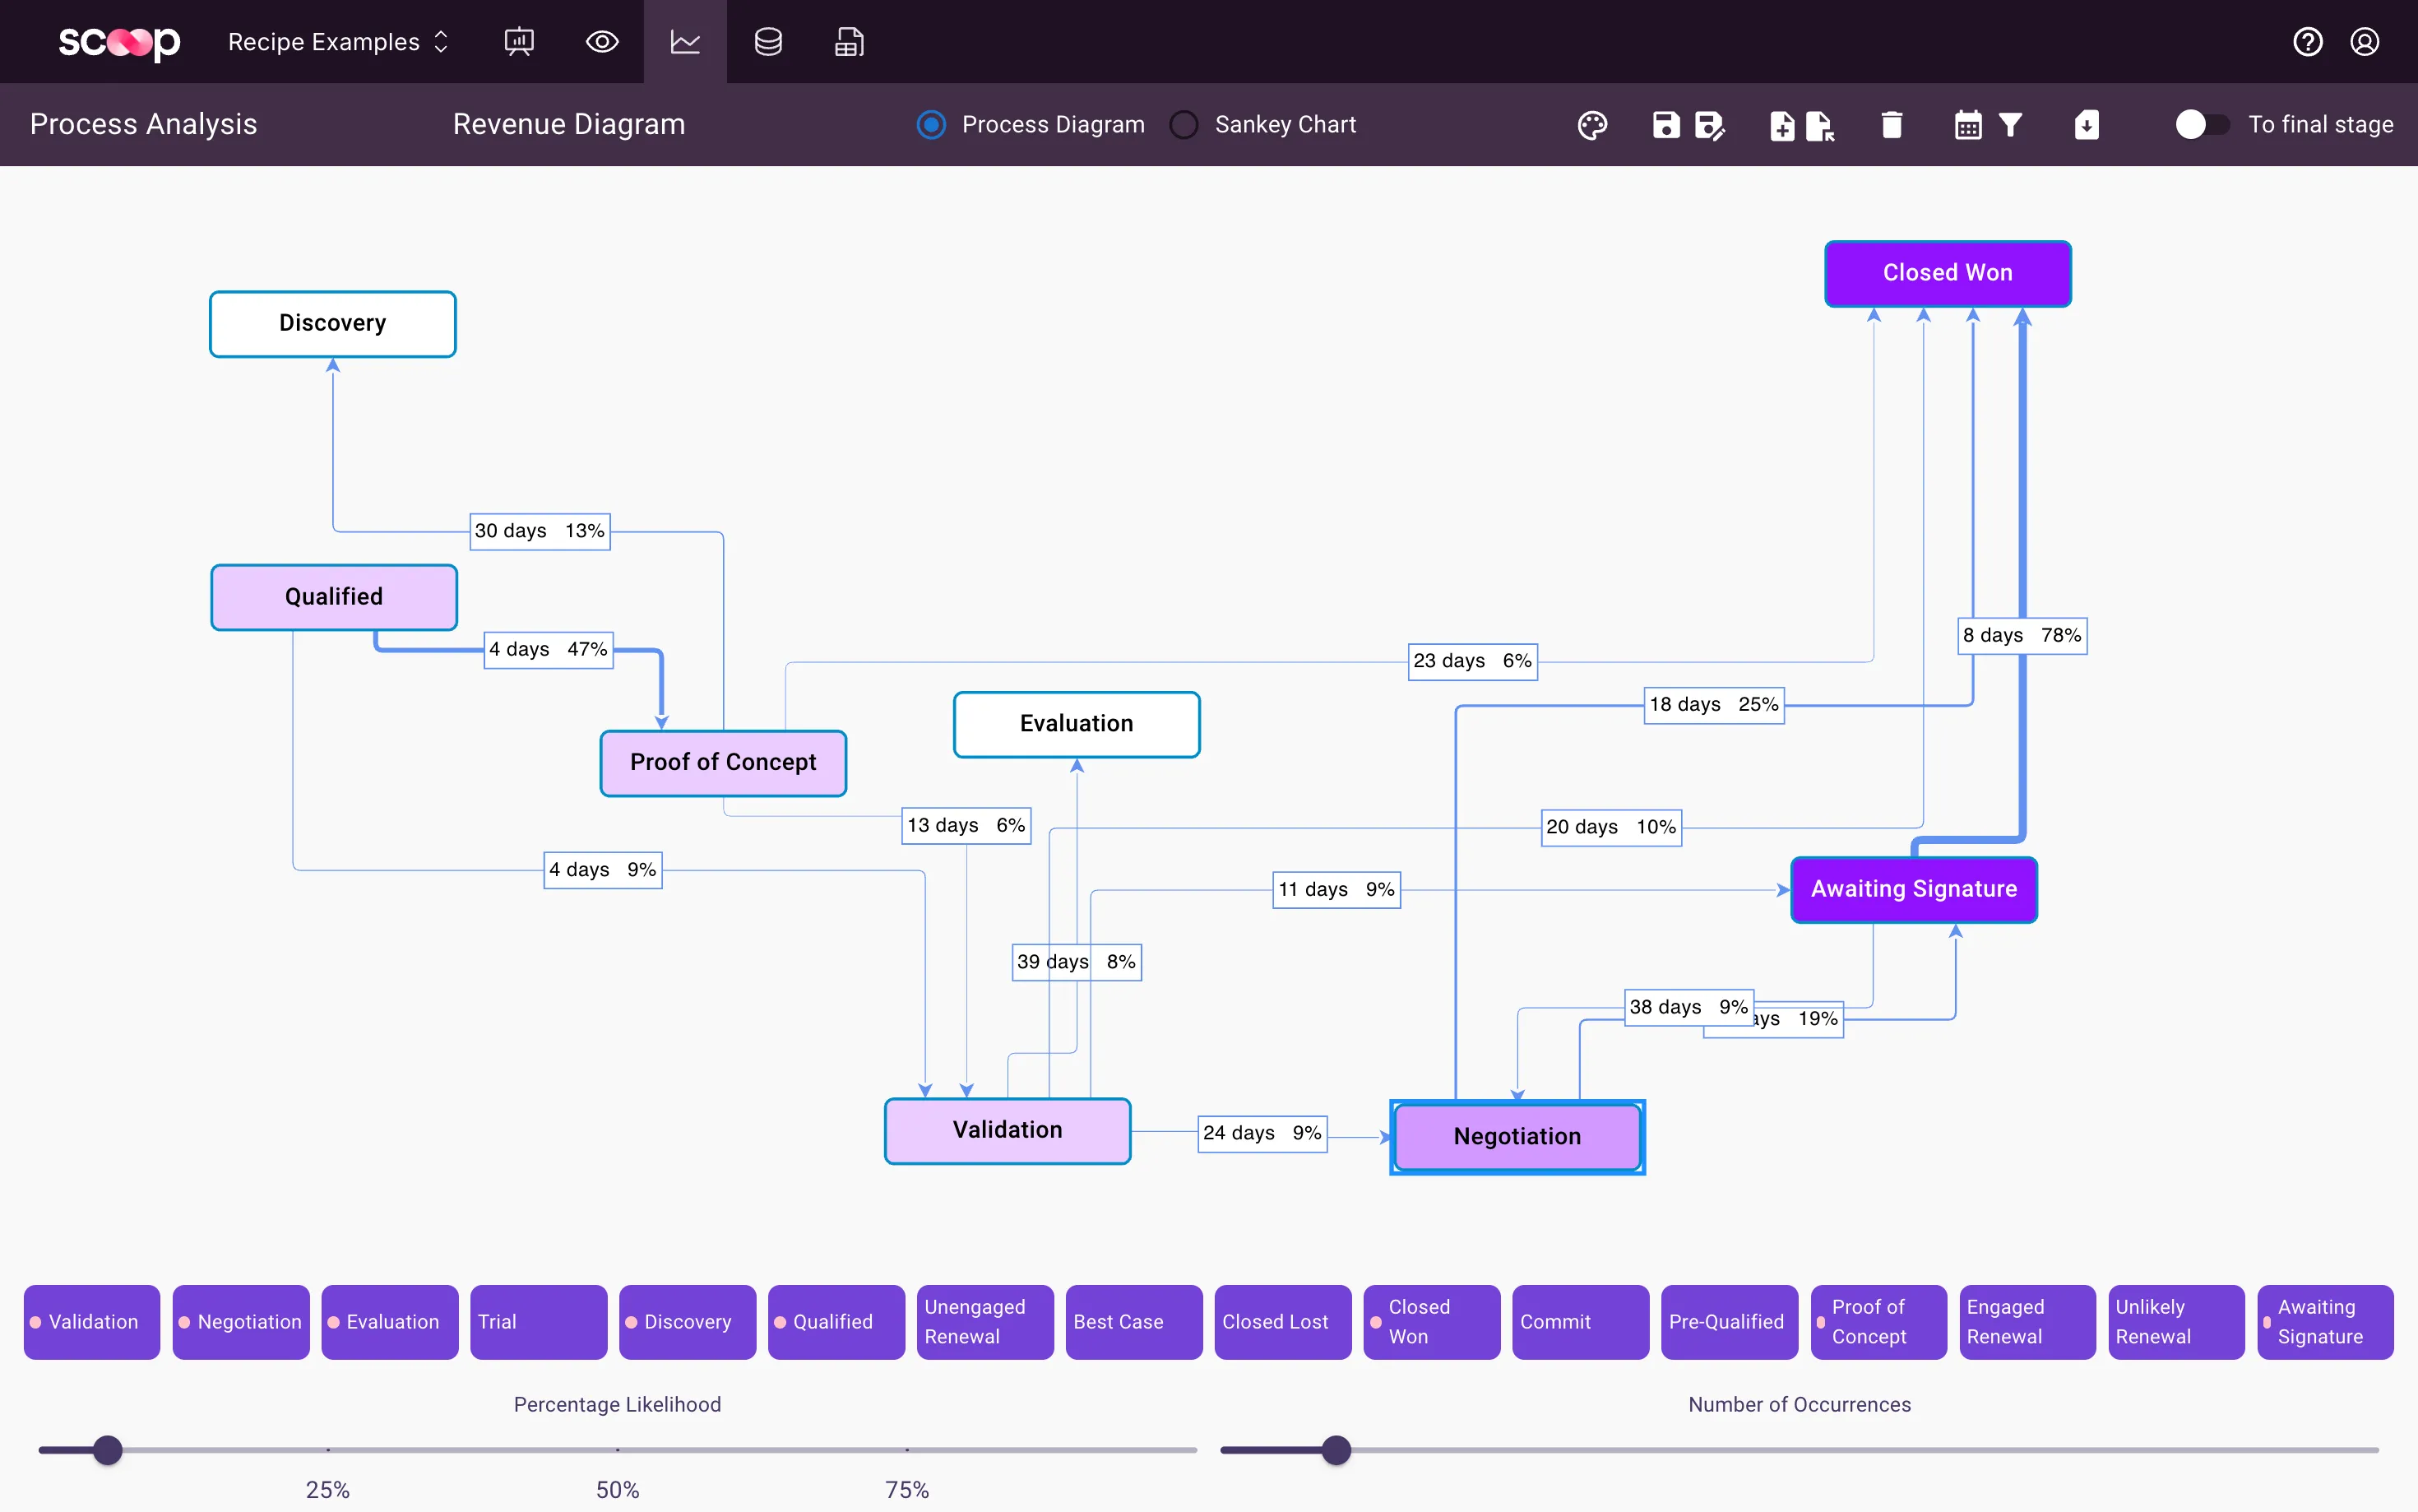Open the line chart analysis tab
The height and width of the screenshot is (1512, 2418).
tap(685, 42)
